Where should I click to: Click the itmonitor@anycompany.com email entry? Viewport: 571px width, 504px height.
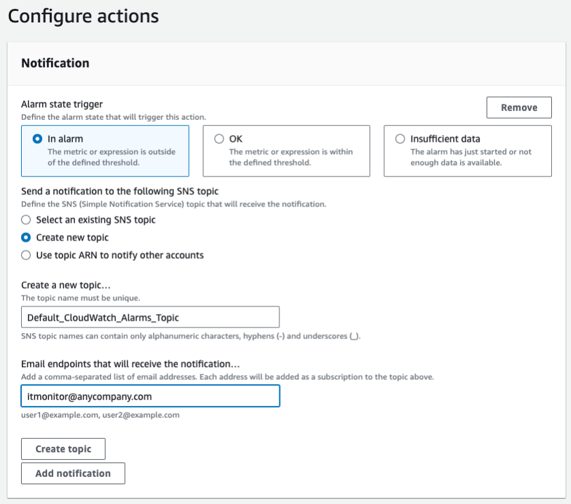90,396
